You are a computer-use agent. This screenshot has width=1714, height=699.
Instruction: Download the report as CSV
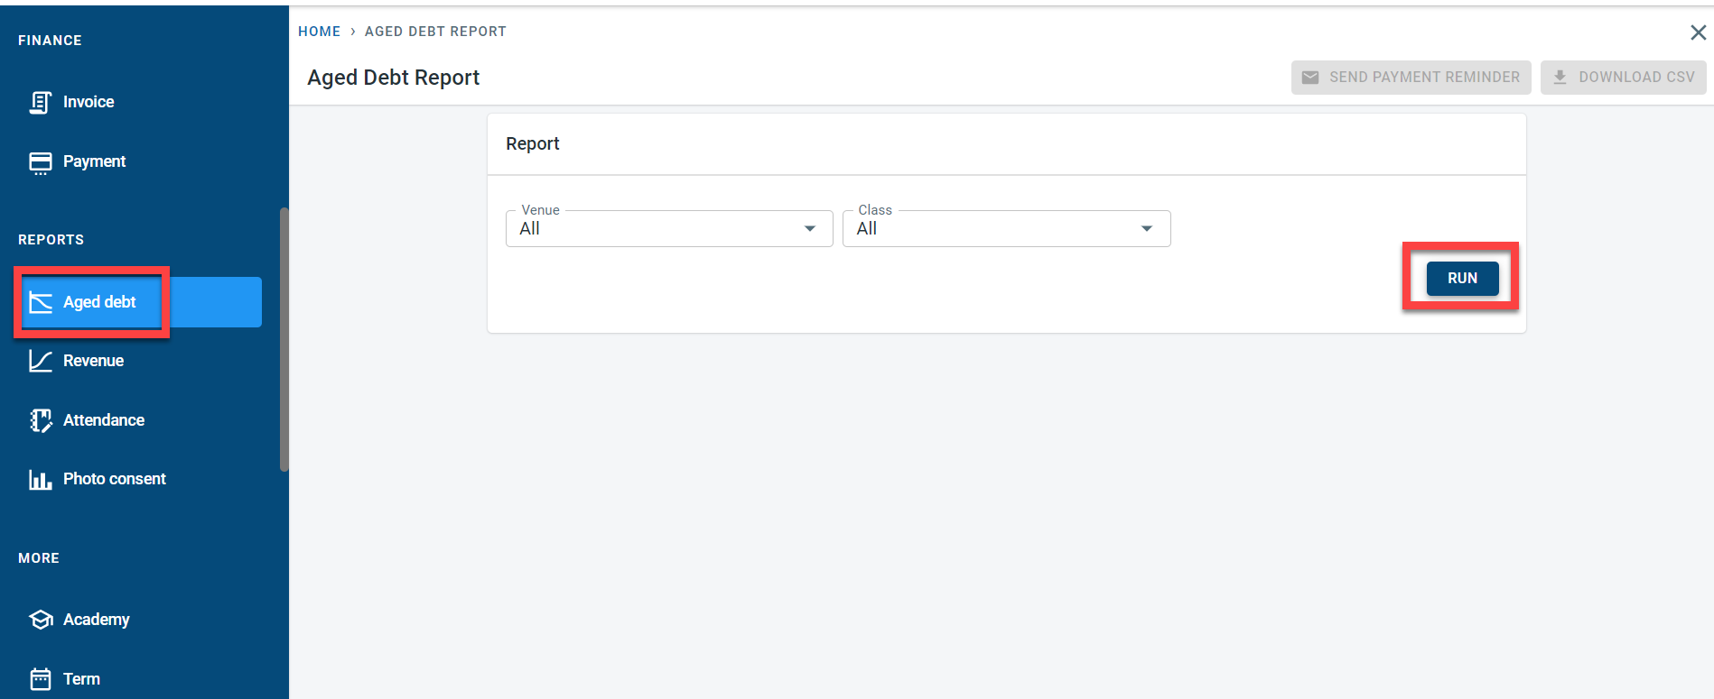click(x=1623, y=78)
